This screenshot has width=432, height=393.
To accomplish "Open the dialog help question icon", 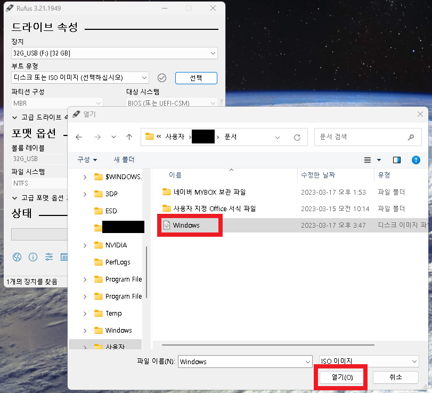I will 415,160.
